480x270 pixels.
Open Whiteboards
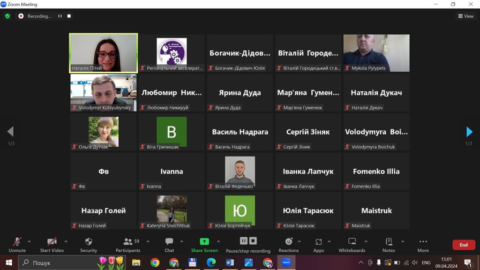click(352, 244)
